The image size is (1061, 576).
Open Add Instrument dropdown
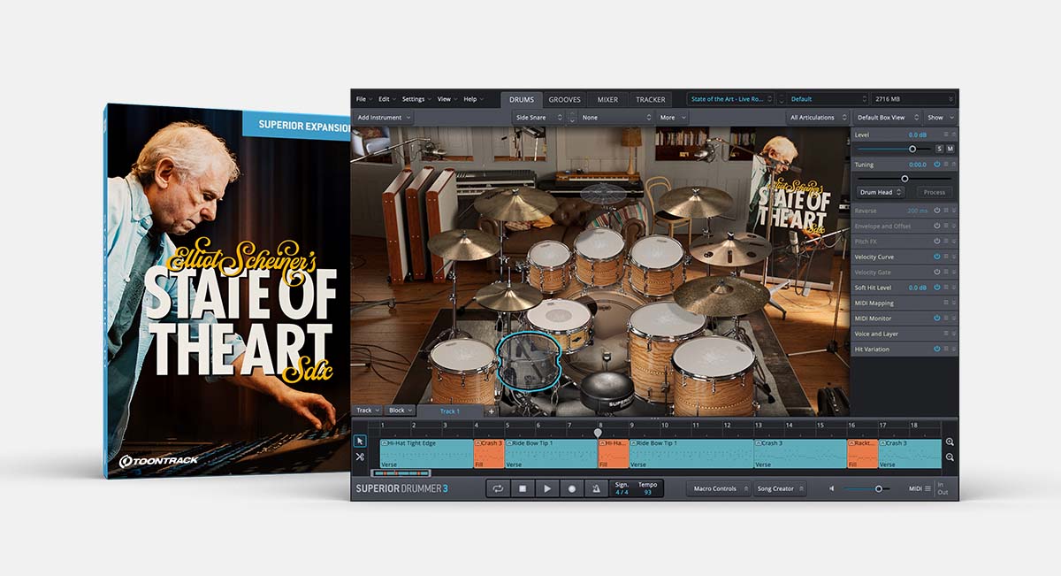tap(383, 117)
